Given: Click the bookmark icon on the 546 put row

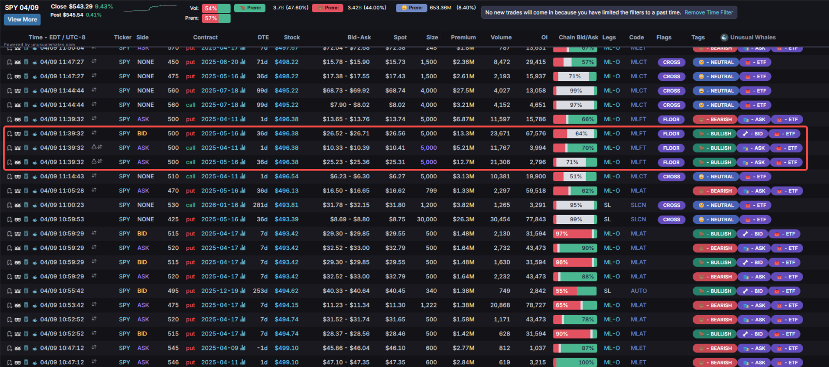Looking at the screenshot, I should coord(9,363).
